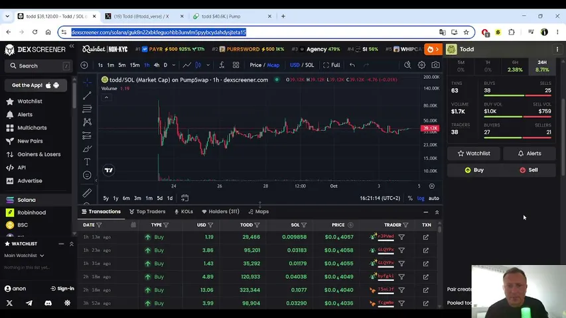566x318 pixels.
Task: Click the browser address bar URL
Action: 159,32
